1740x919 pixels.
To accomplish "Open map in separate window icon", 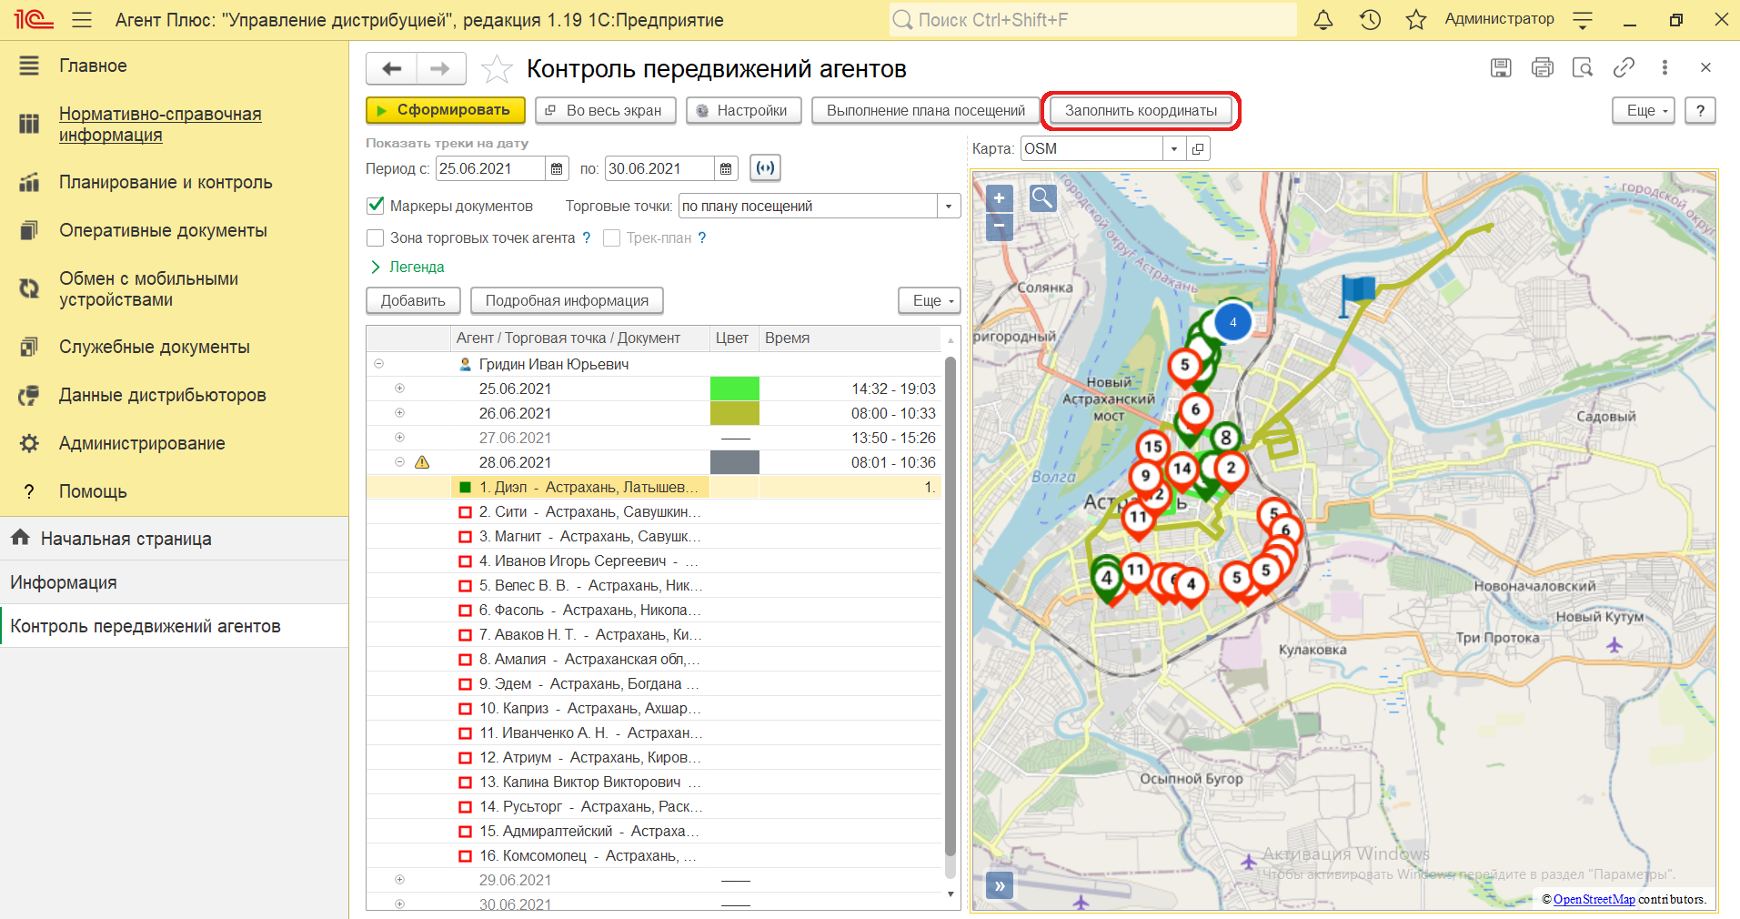I will tap(1199, 148).
